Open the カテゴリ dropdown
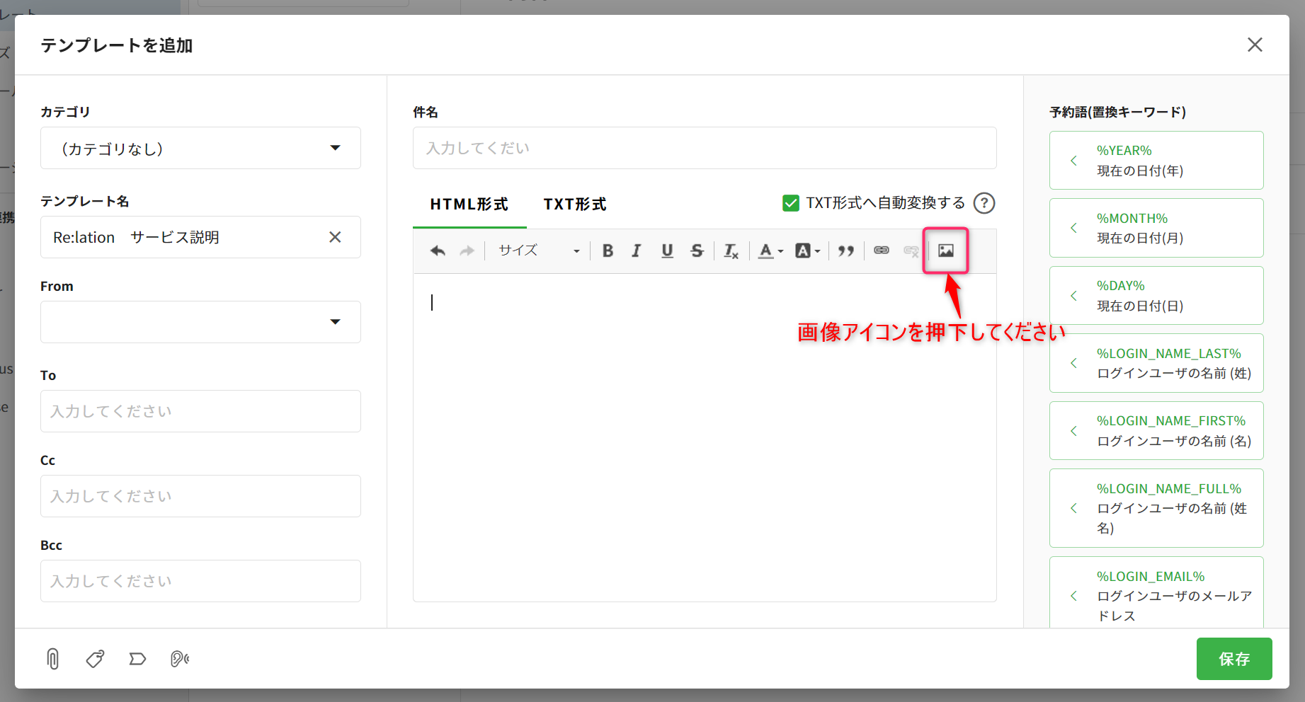 (200, 149)
